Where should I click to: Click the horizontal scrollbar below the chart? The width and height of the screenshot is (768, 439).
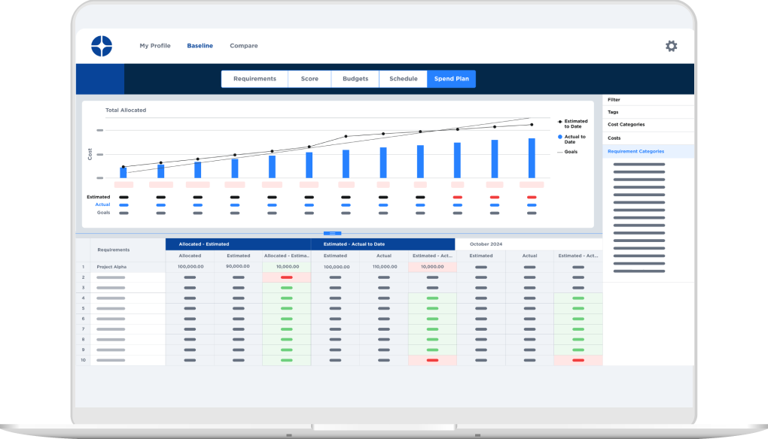coord(334,233)
